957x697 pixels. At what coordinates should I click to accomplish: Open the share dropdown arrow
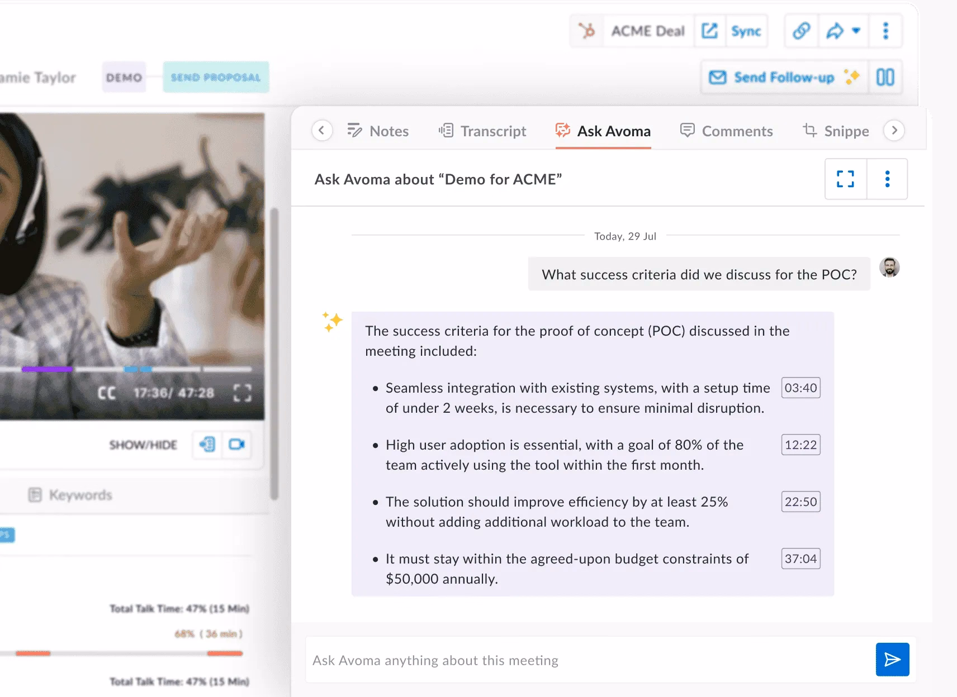(856, 31)
